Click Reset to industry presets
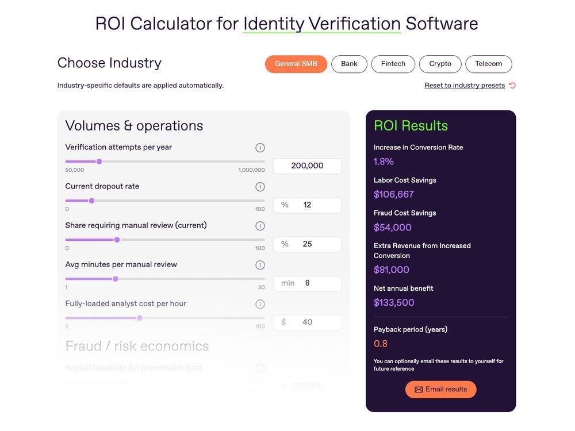The image size is (575, 431). pos(465,84)
